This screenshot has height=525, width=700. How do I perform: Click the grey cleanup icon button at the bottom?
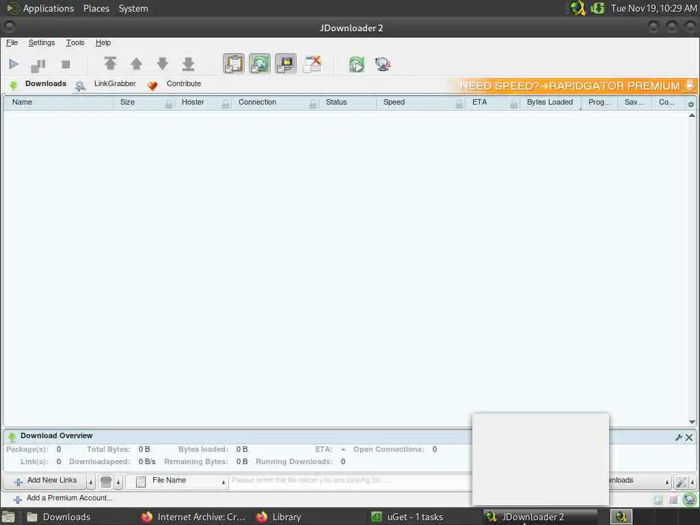tap(106, 482)
